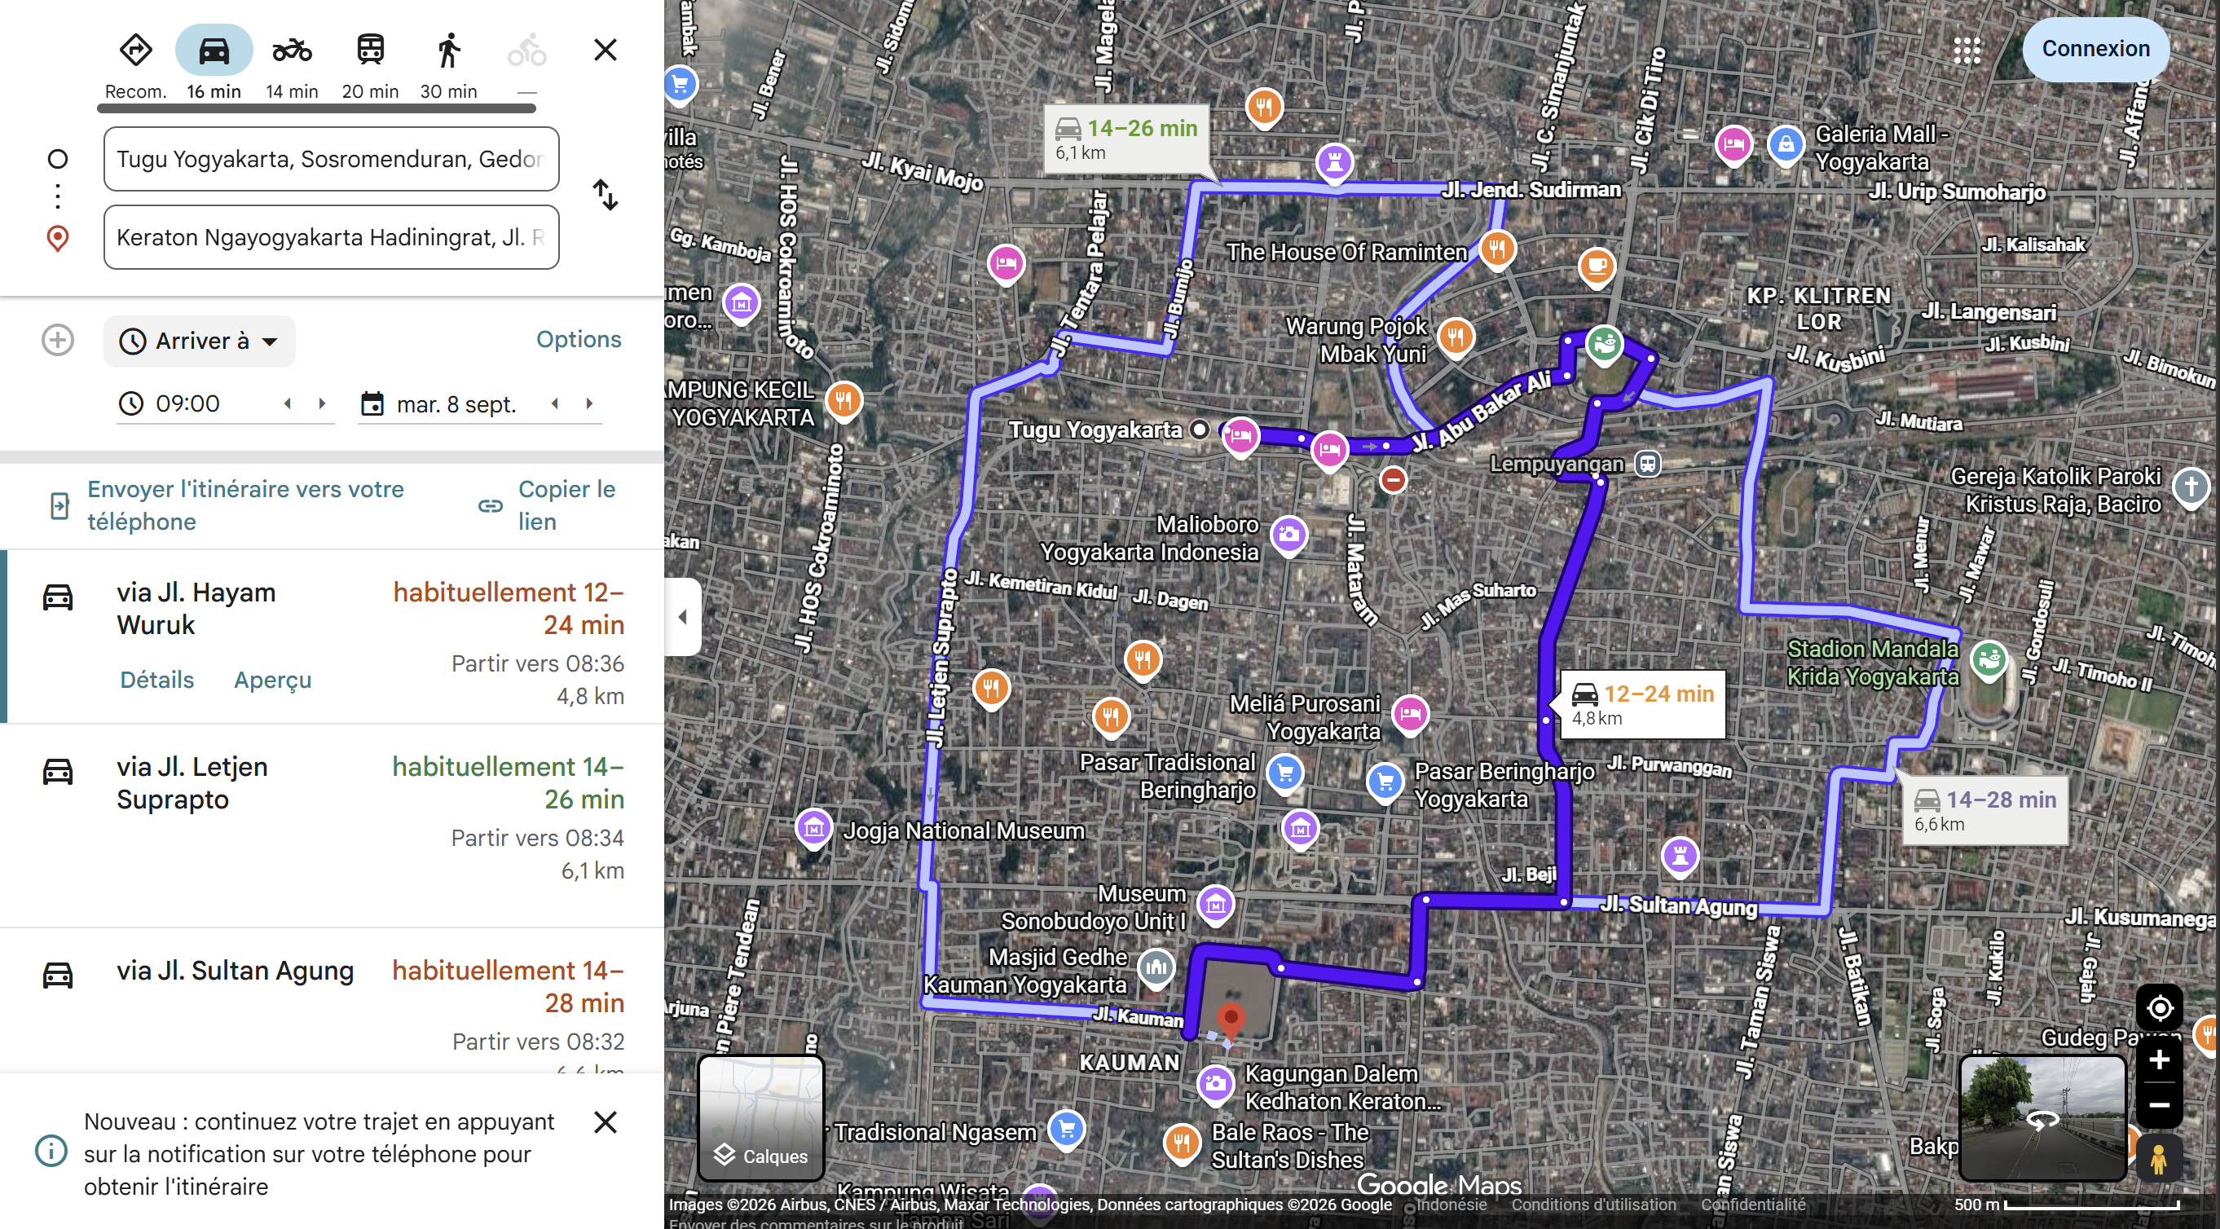Select the driving mode car icon
This screenshot has width=2220, height=1229.
[214, 50]
